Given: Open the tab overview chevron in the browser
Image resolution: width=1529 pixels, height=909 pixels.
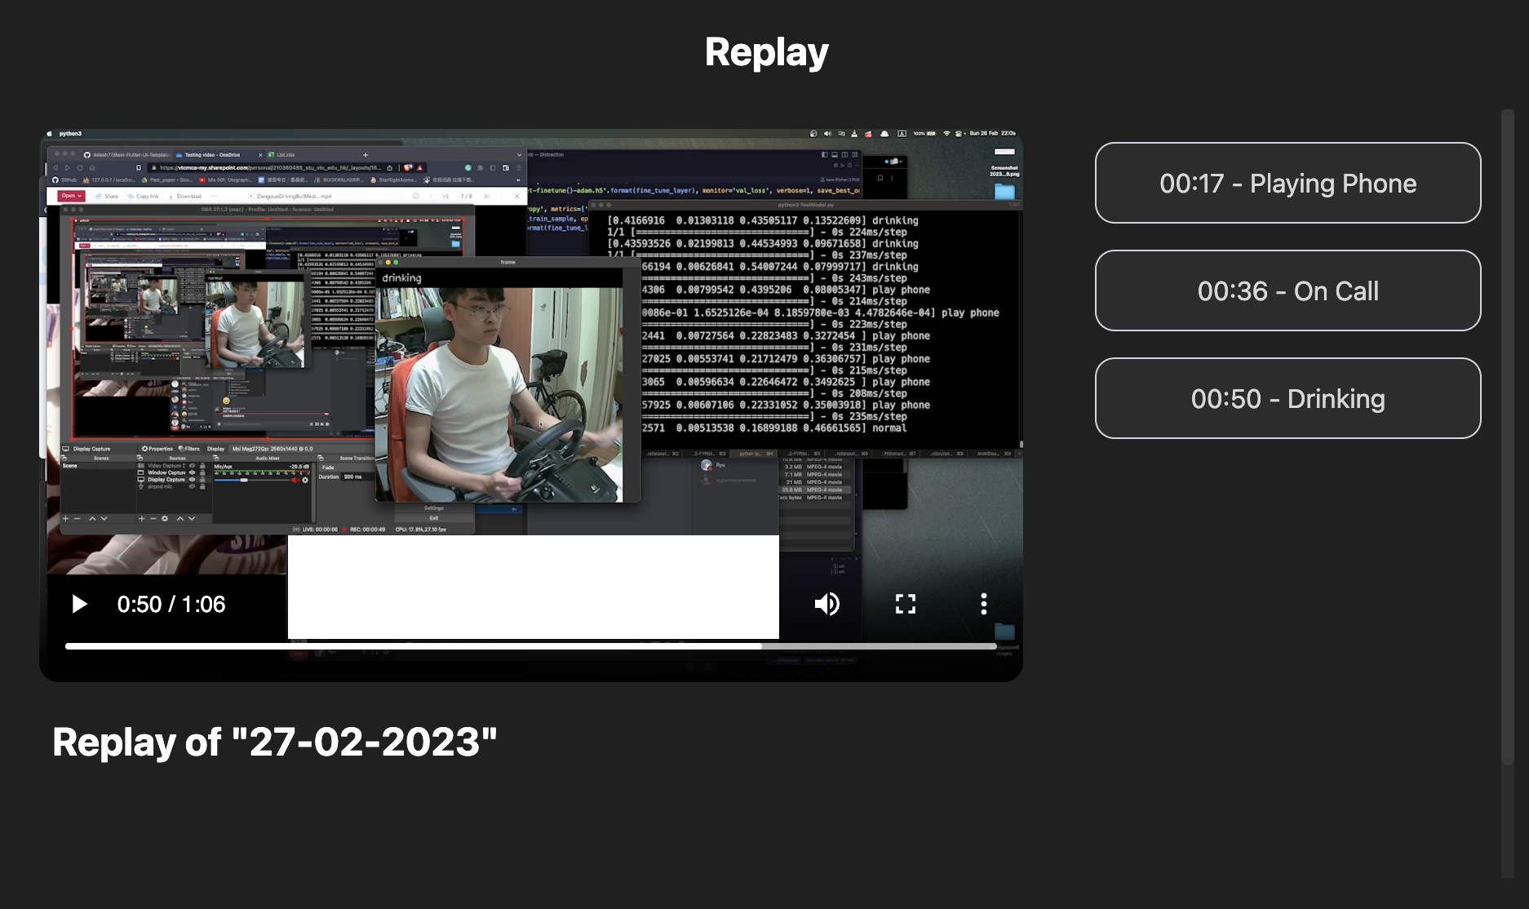Looking at the screenshot, I should click(x=520, y=155).
